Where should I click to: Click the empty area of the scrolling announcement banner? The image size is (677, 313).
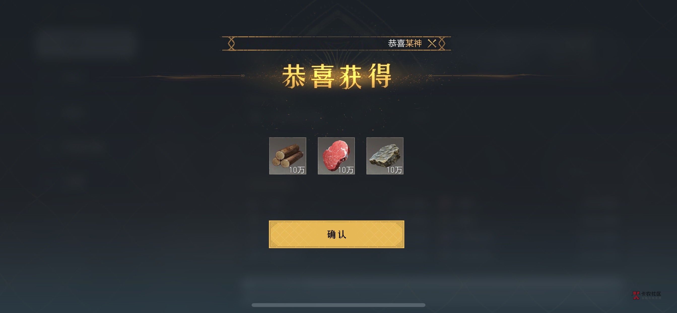(x=310, y=43)
